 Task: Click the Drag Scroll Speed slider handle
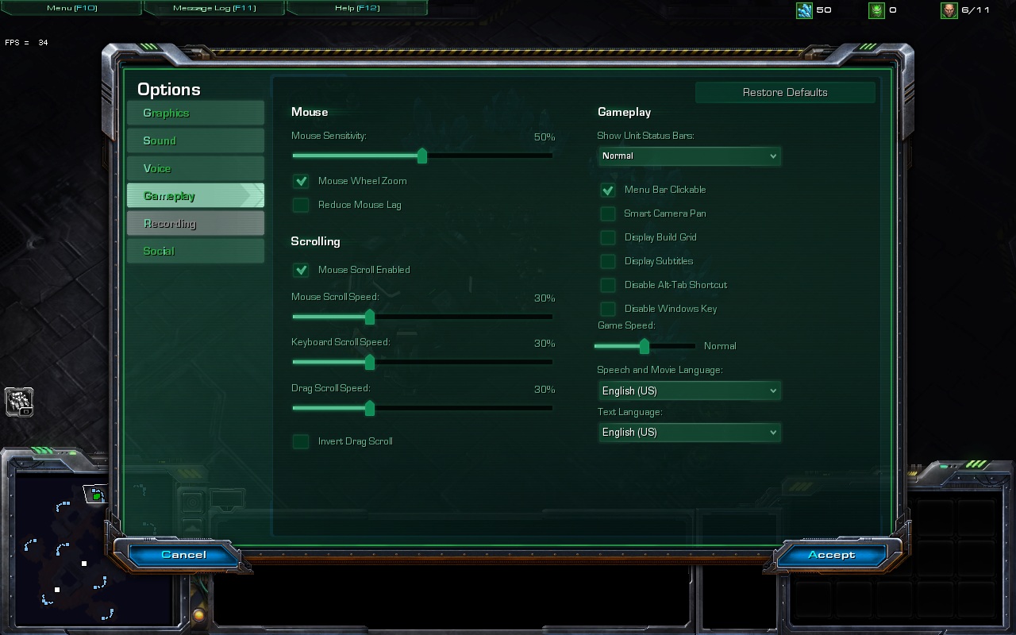tap(370, 408)
